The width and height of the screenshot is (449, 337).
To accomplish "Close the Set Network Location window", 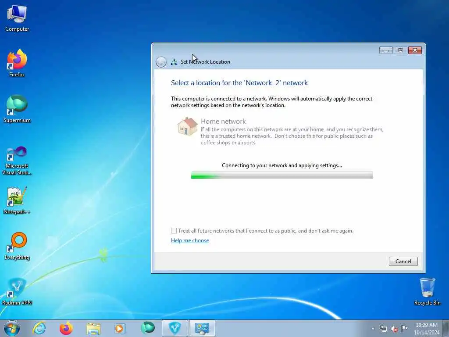I will pos(415,50).
